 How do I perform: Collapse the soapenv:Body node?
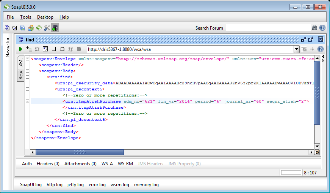click(x=27, y=71)
